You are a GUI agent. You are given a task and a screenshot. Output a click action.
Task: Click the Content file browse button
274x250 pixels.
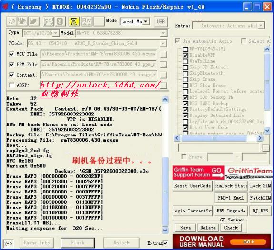[163, 75]
